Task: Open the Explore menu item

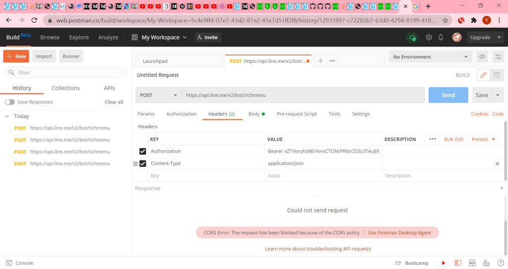Action: pos(79,37)
